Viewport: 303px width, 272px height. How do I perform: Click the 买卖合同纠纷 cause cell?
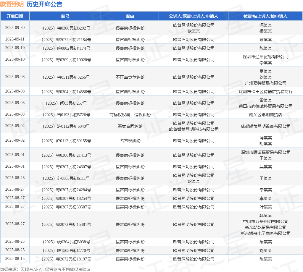(x=130, y=126)
